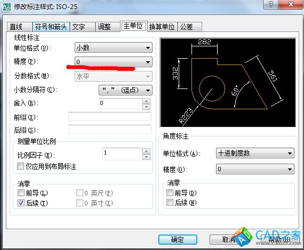Open the 小数分隔符 decimal separator dropdown
The width and height of the screenshot is (304, 250).
click(x=125, y=90)
